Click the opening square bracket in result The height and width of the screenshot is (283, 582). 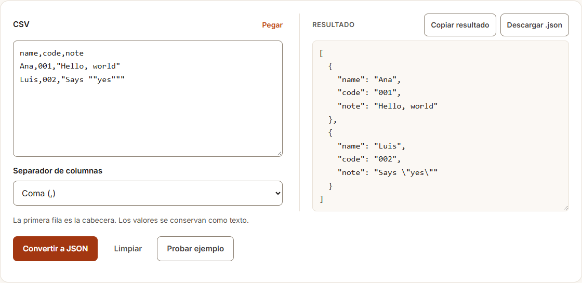click(321, 53)
